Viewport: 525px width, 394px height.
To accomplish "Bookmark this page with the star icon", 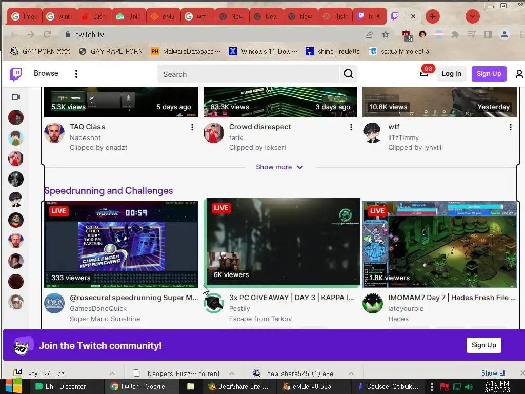I will click(386, 34).
